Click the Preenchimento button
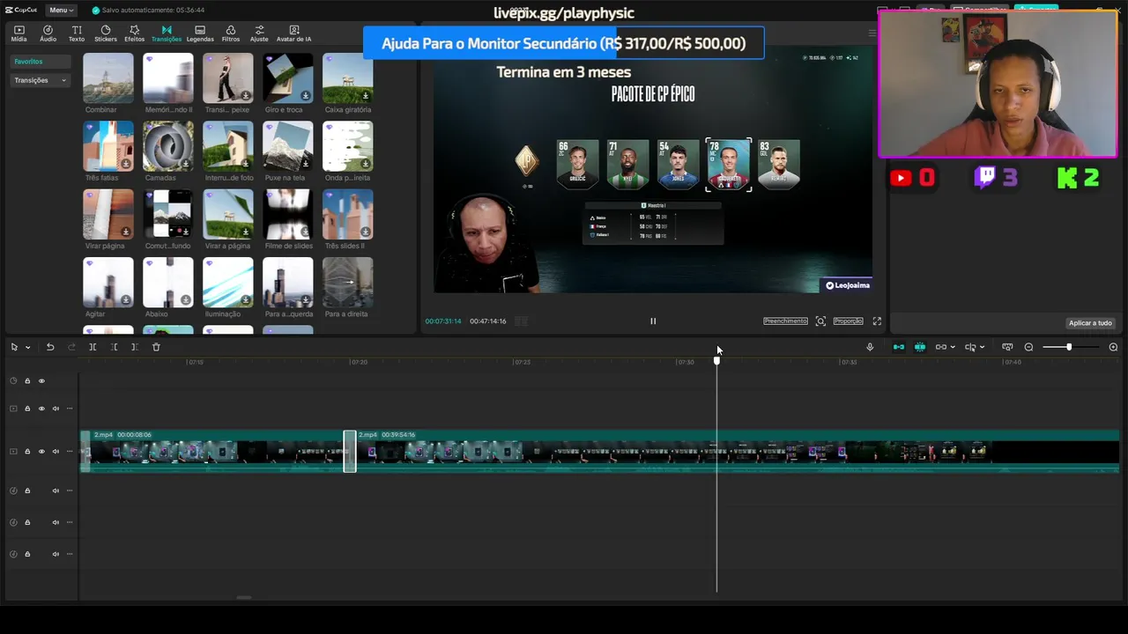Screen dimensions: 1128x634 pyautogui.click(x=785, y=321)
